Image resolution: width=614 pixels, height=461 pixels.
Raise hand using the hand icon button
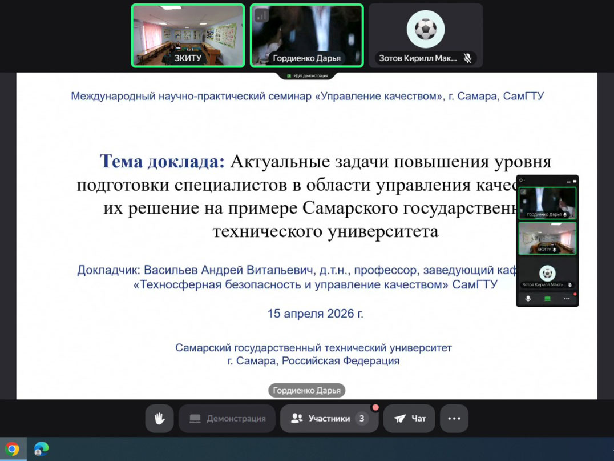click(159, 419)
